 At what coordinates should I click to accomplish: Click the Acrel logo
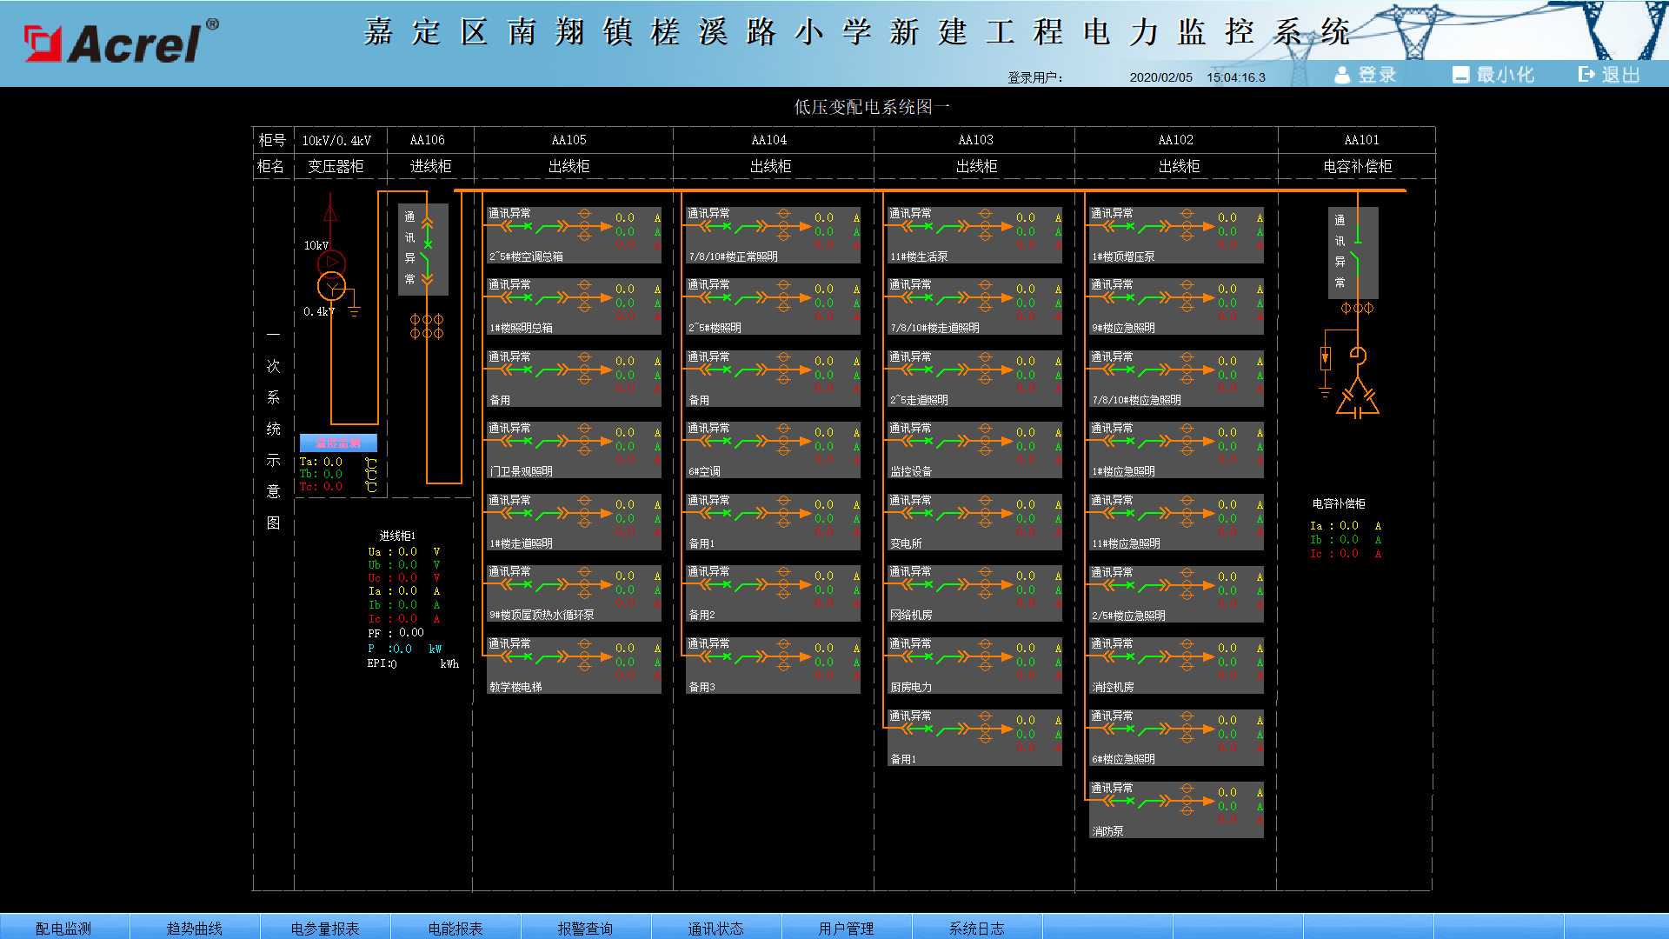(x=122, y=43)
